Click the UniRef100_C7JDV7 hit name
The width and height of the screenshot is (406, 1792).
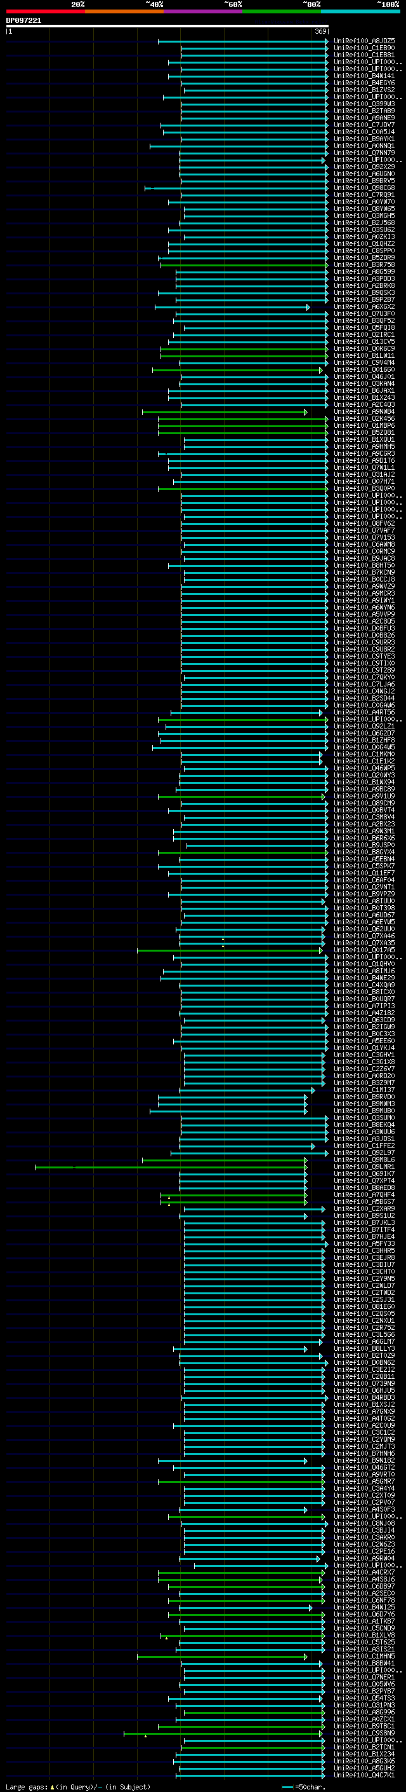tap(364, 125)
